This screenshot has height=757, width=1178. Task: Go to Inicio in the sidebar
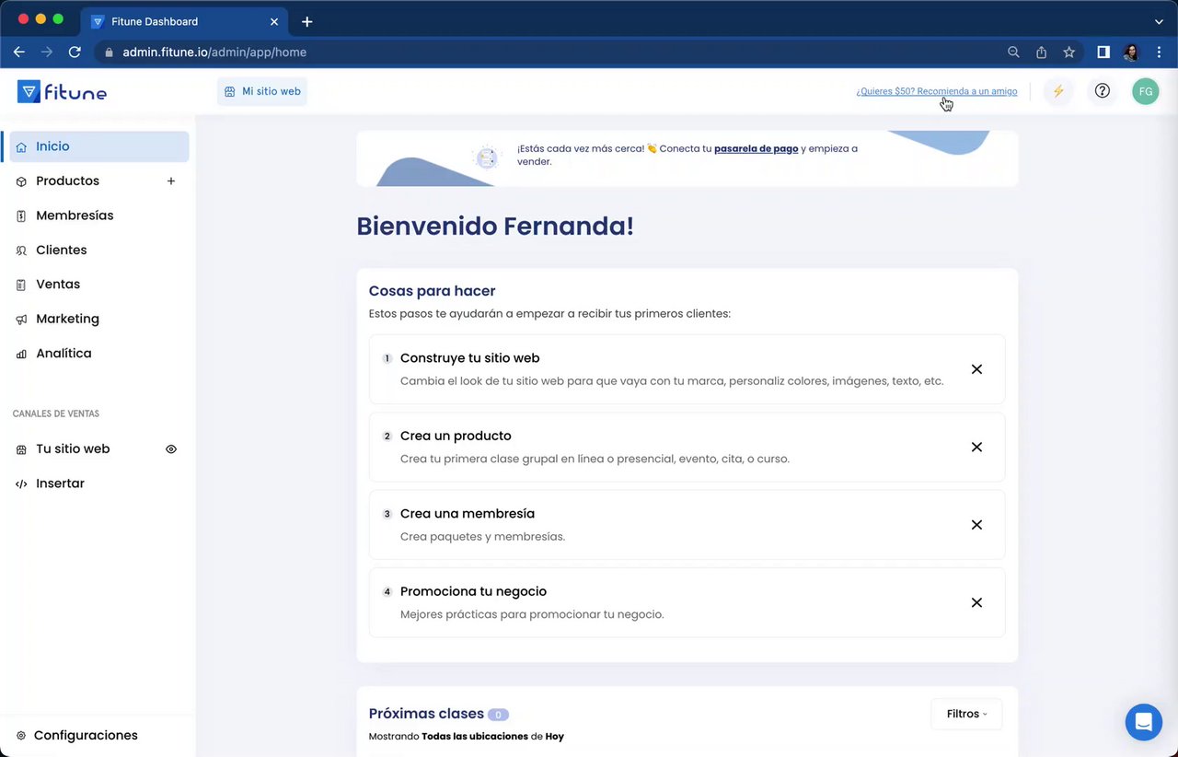pyautogui.click(x=98, y=146)
